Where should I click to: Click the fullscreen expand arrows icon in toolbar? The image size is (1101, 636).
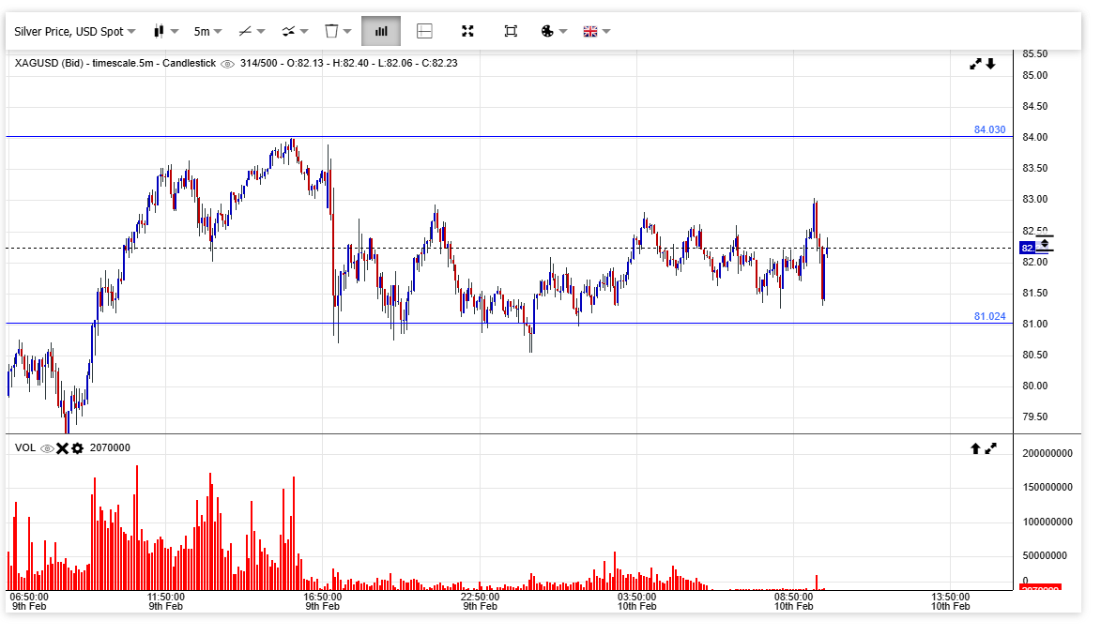pyautogui.click(x=467, y=31)
